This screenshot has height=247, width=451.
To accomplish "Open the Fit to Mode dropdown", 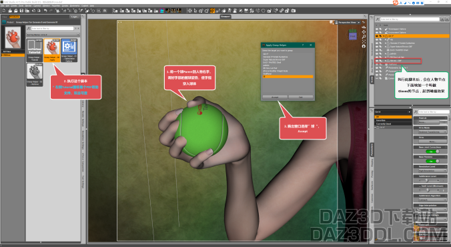I will (432, 132).
